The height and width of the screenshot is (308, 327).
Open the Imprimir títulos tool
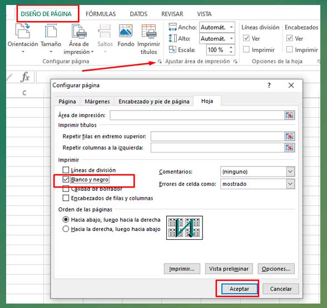coord(148,39)
